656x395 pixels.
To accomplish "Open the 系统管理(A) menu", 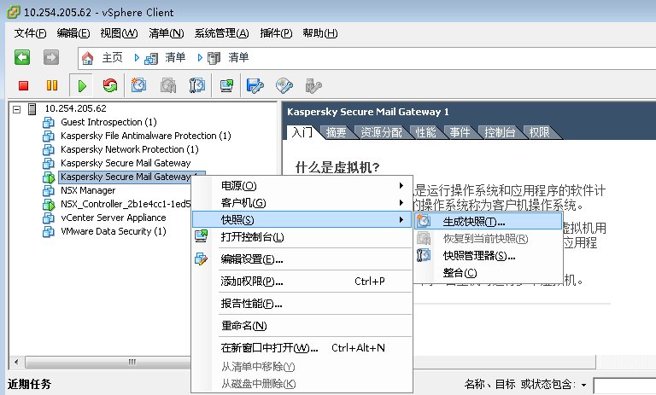I will tap(222, 33).
